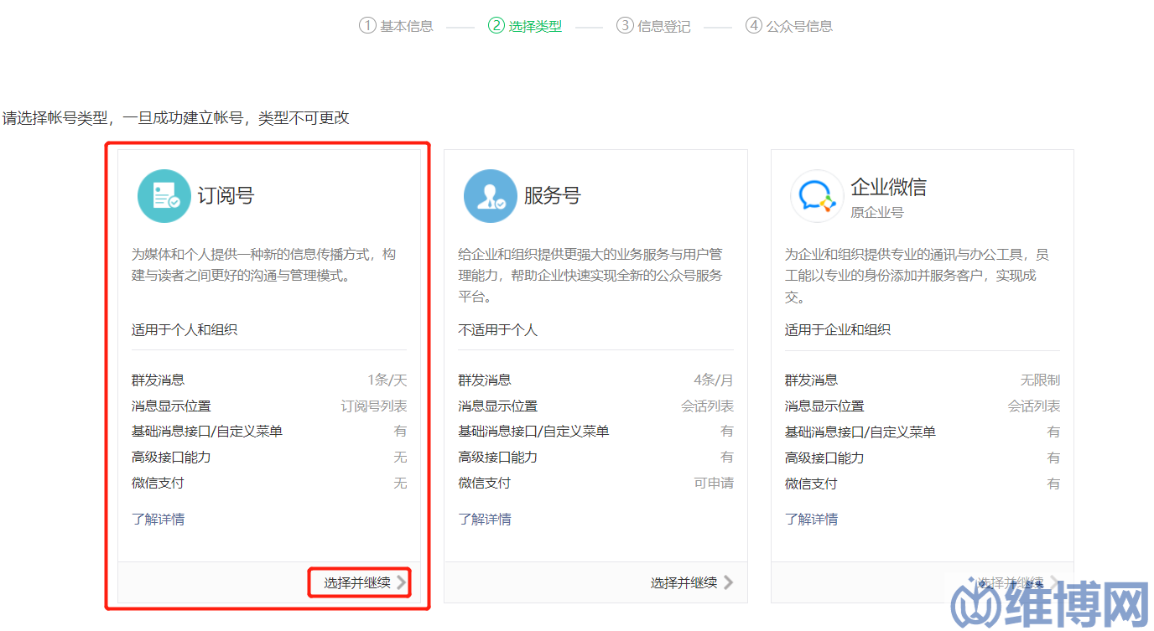The height and width of the screenshot is (631, 1154).
Task: Click the 订阅号 description paragraph
Action: [263, 265]
